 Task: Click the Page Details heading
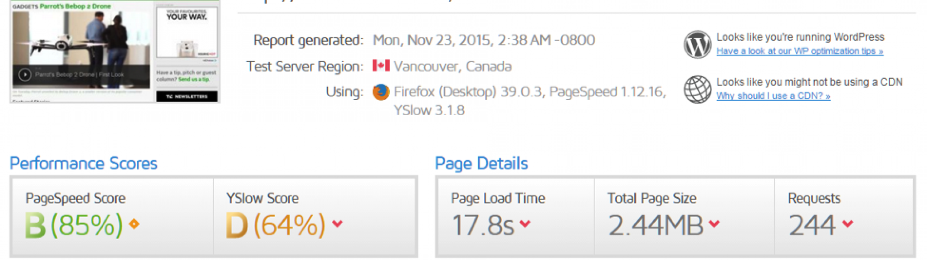click(481, 163)
